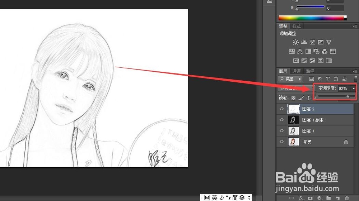Add a Photo Filter adjustment (camera icon)

(x=316, y=51)
